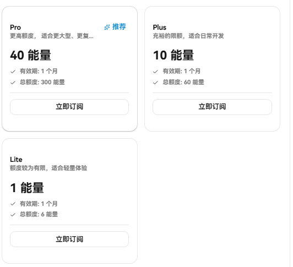
Task: Click 有效期: 1 个月 in Plus card
Action: point(182,71)
